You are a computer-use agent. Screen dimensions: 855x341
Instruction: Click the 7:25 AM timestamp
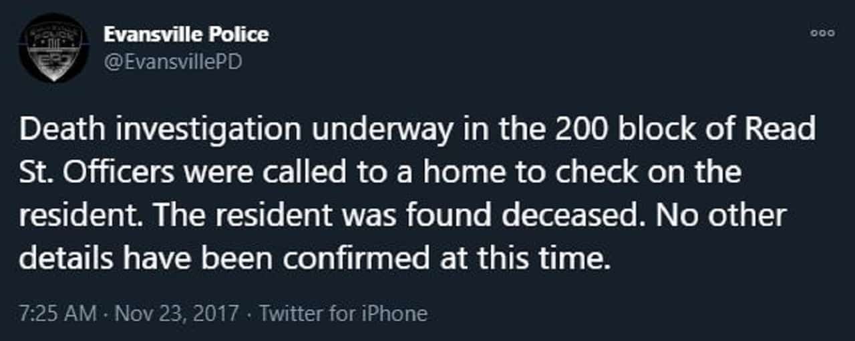pos(57,313)
